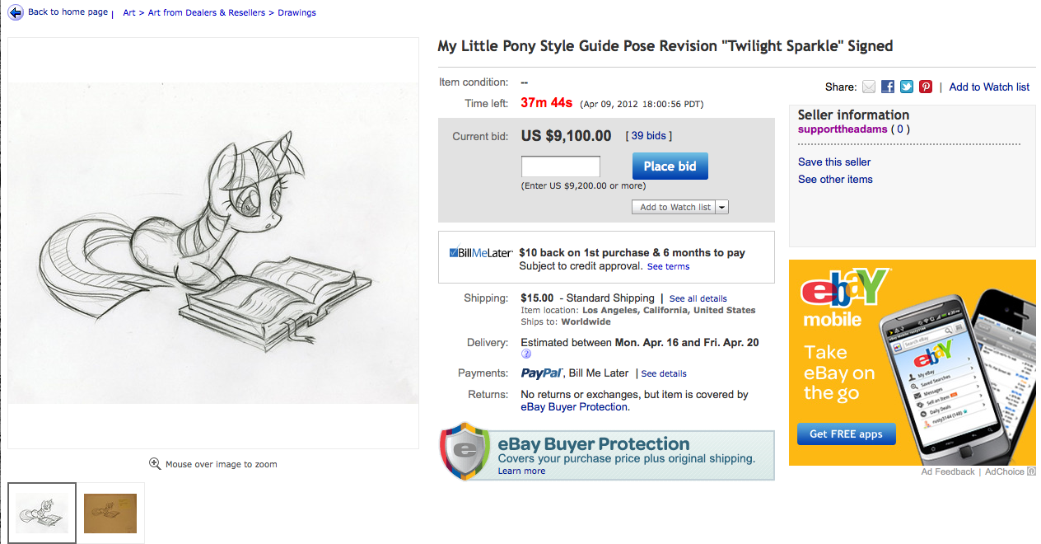Open the 39 bids history link

(x=649, y=136)
